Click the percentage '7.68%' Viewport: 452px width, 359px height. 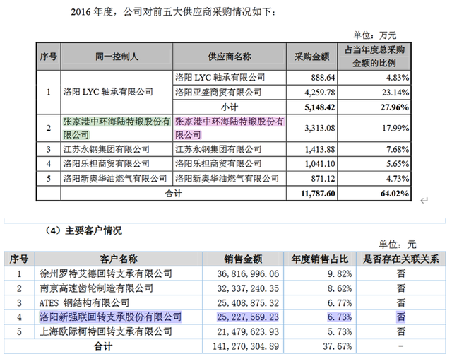point(398,149)
